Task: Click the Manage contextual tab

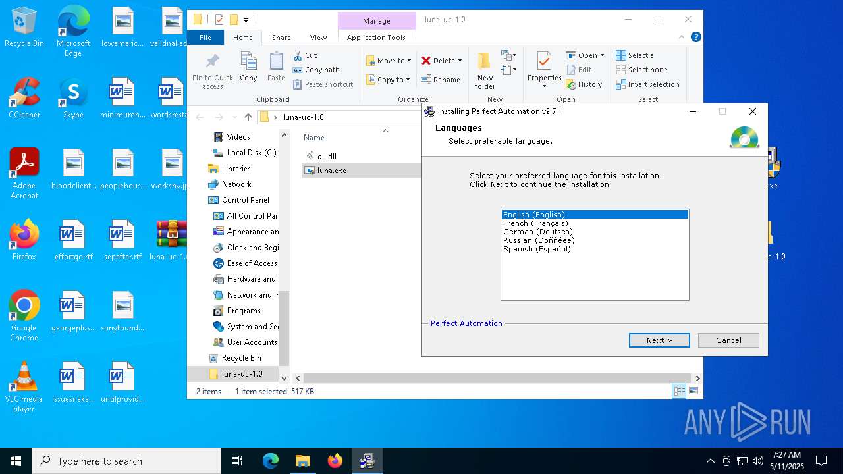Action: click(x=377, y=21)
